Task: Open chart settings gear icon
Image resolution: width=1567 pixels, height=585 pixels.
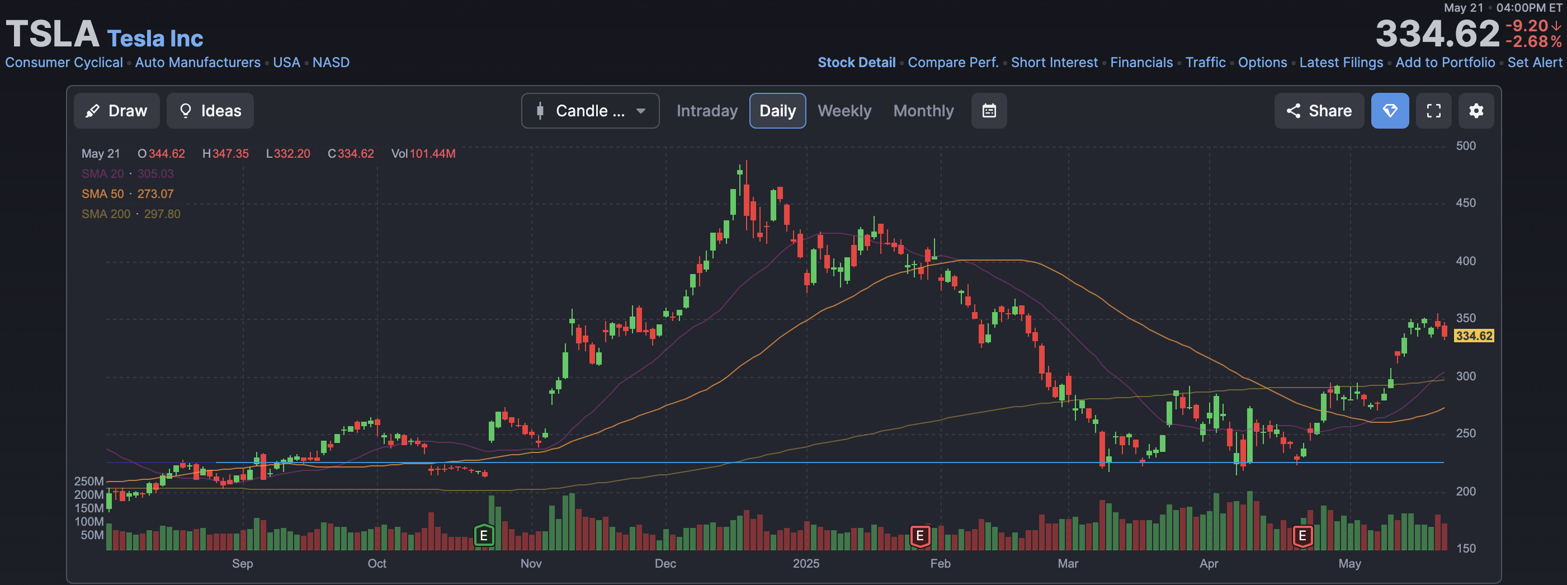Action: click(1476, 111)
